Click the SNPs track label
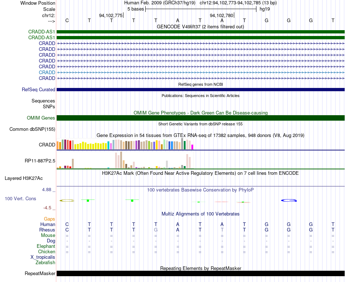Screen dimensions: 345x282 click(49, 106)
